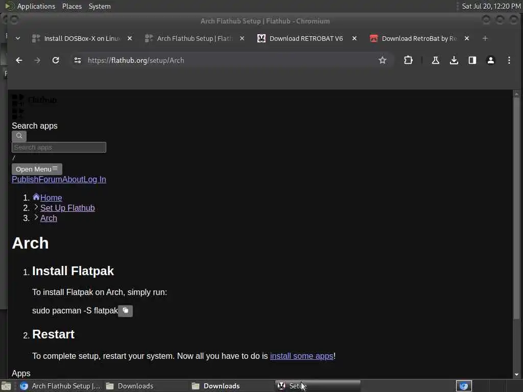Close the Download RETROBAT V6 tab
The width and height of the screenshot is (523, 392).
[354, 38]
